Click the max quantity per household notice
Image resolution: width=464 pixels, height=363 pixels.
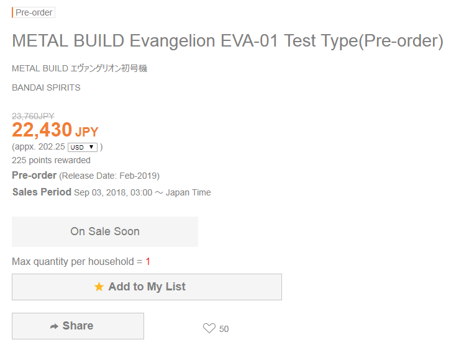(81, 262)
